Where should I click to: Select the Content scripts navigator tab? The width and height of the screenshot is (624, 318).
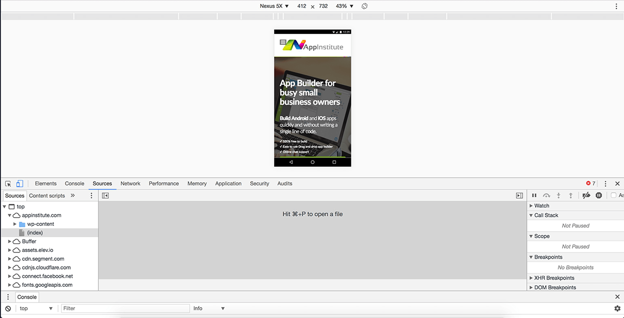(47, 196)
